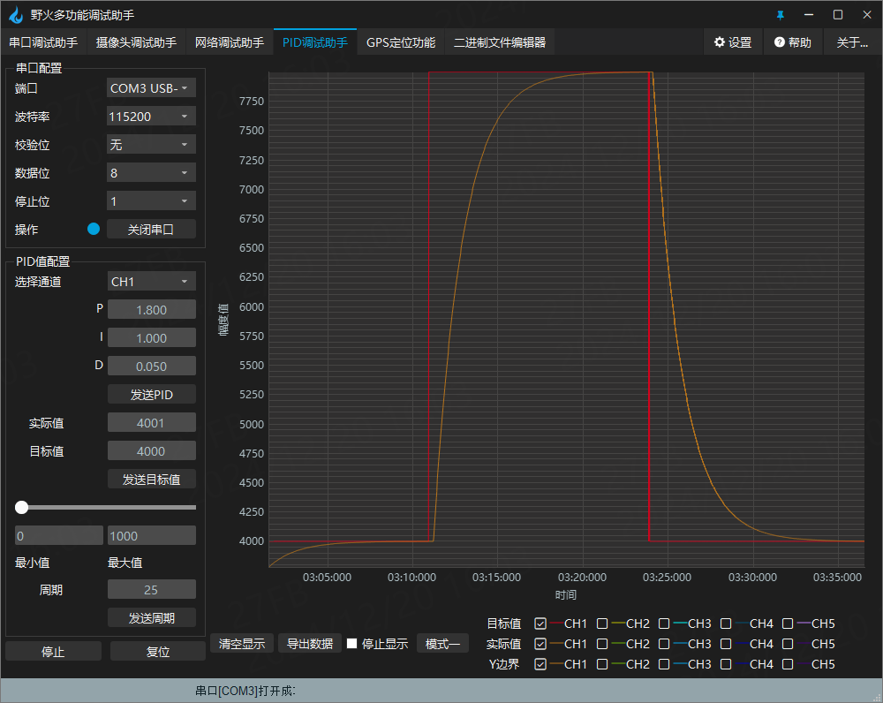
Task: Click the 目标值 field showing 4000
Action: tap(152, 450)
